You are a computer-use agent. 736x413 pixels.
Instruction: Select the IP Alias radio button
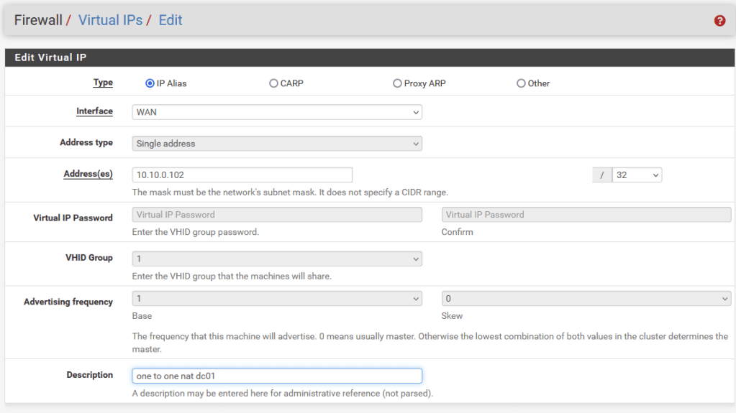tap(150, 83)
